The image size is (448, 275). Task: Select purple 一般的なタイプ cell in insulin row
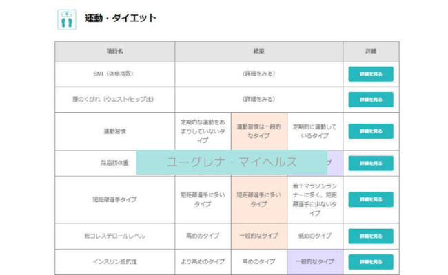click(x=315, y=262)
